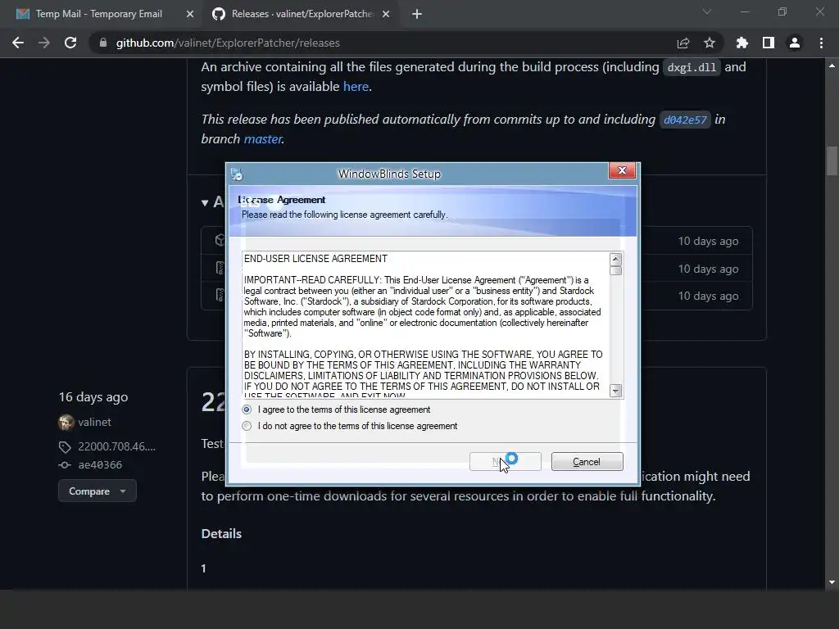The width and height of the screenshot is (839, 629).
Task: Click the tag icon beside 22000.708.46
Action: [65, 446]
